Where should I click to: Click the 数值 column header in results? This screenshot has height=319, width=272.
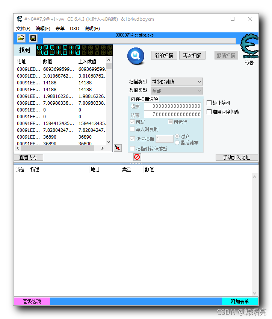point(58,61)
